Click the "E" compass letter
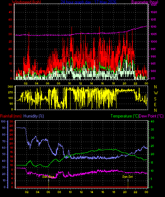Image resolution: width=165 pixels, height=197 pixels. (155, 104)
